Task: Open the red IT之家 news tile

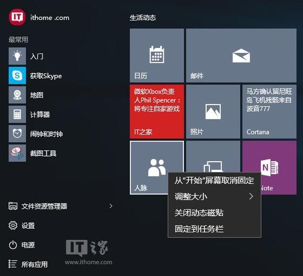Action: pyautogui.click(x=157, y=112)
